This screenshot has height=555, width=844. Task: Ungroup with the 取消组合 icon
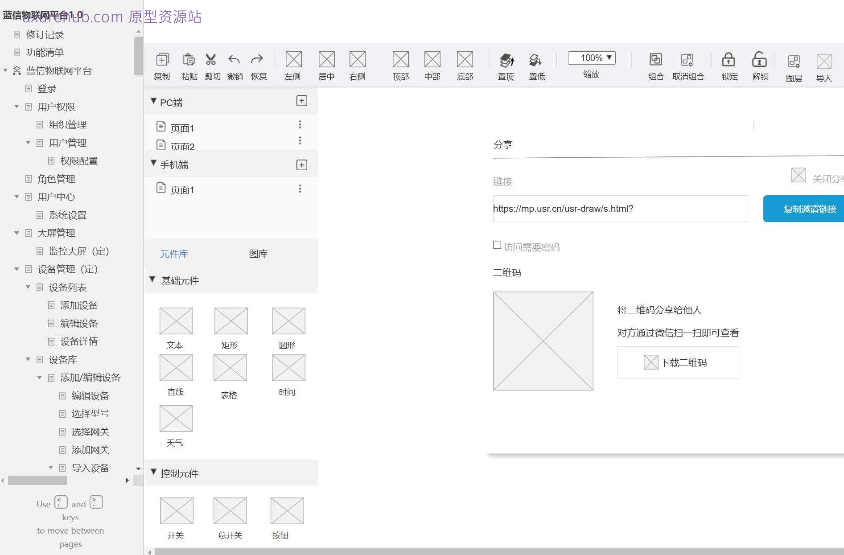687,60
